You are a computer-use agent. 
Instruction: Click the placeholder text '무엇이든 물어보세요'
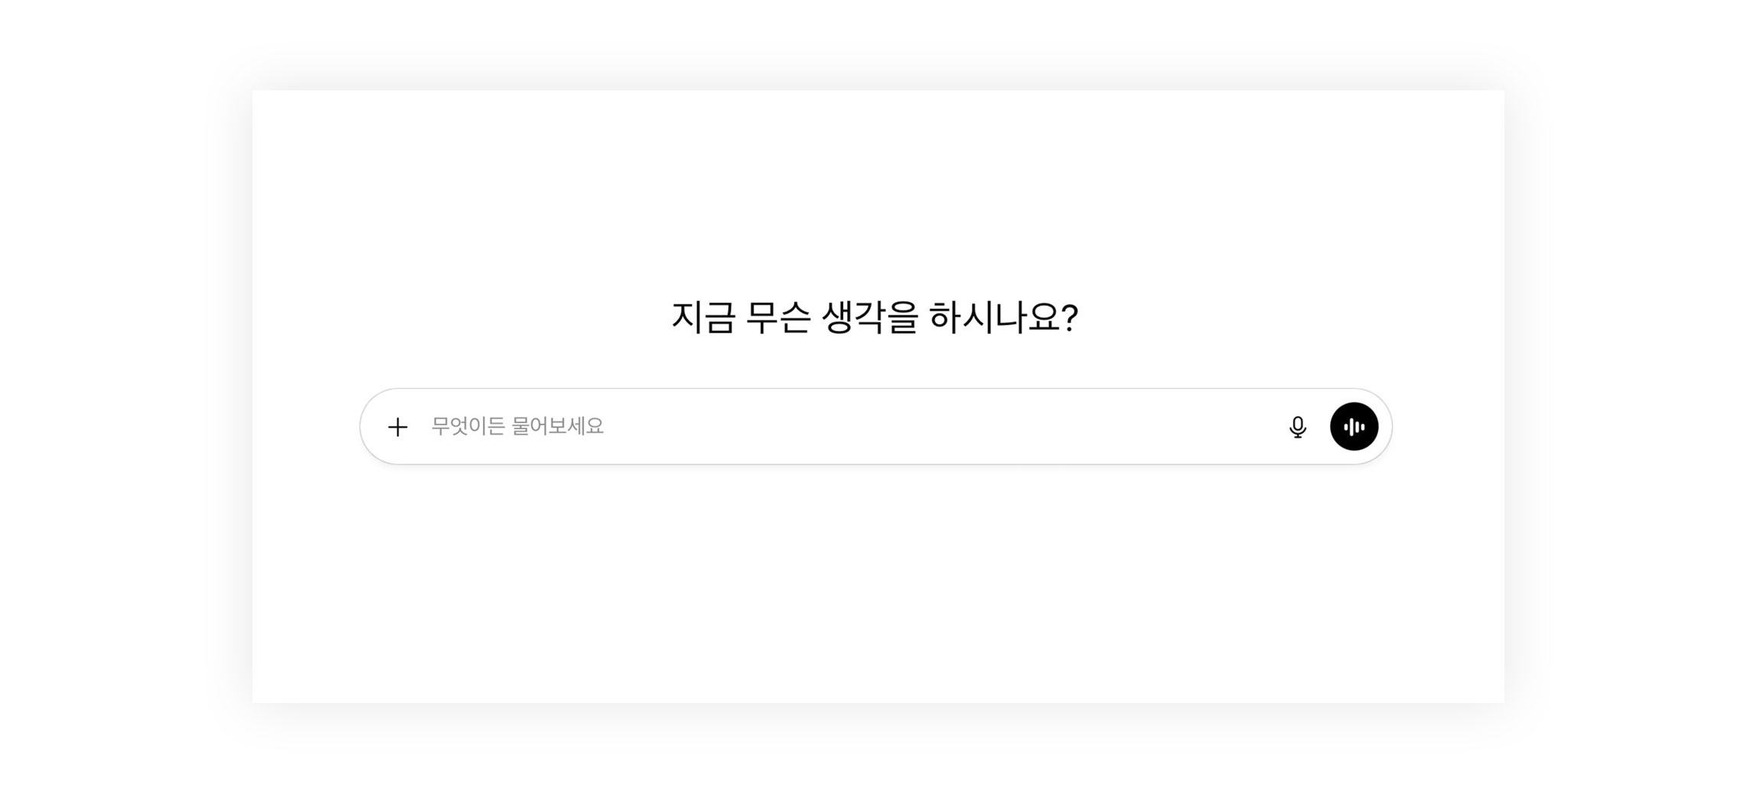tap(517, 427)
